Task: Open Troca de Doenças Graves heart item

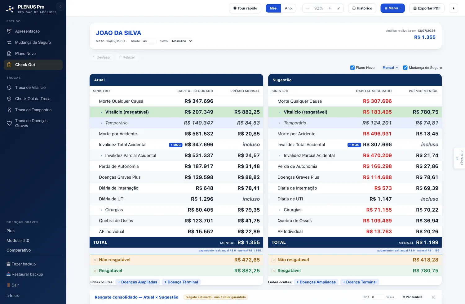Action: [33, 123]
